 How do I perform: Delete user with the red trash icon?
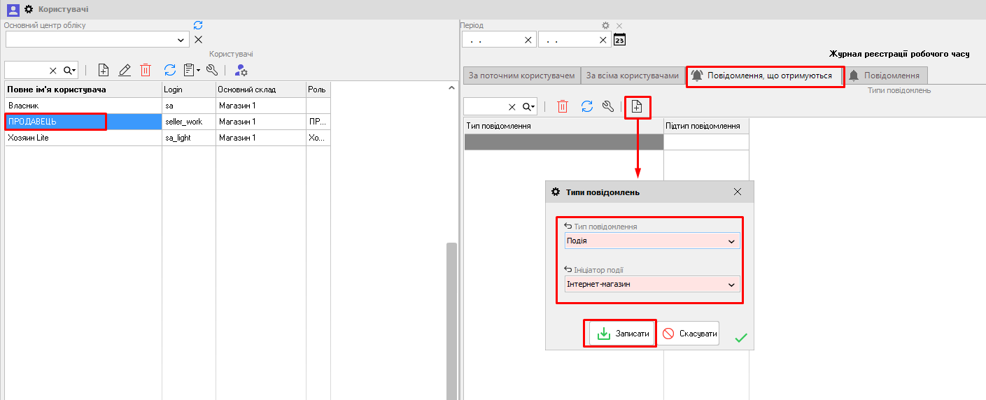[x=146, y=70]
